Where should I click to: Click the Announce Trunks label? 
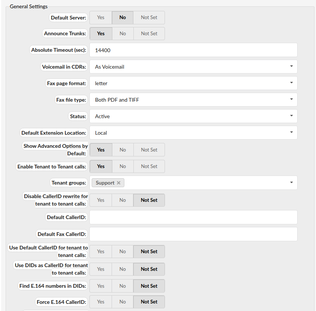click(x=65, y=33)
